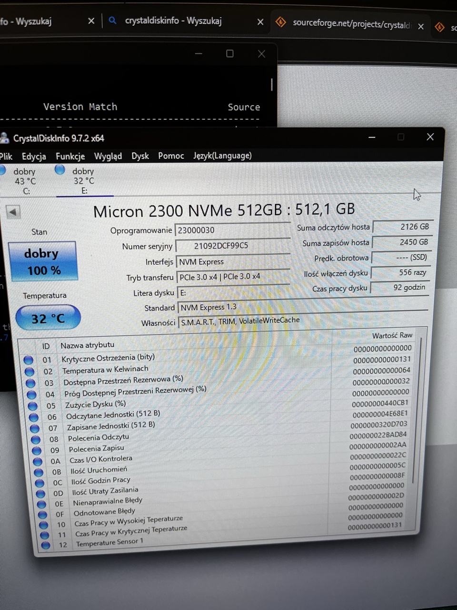Click the SourceForge favicon on the browser tab

tap(281, 22)
